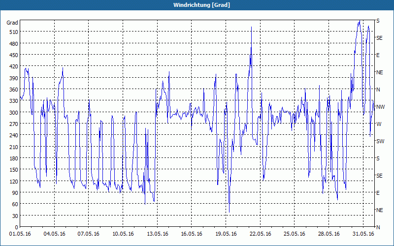Select date label 16.05.16
Image resolution: width=394 pixels, height=246 pixels.
192,234
